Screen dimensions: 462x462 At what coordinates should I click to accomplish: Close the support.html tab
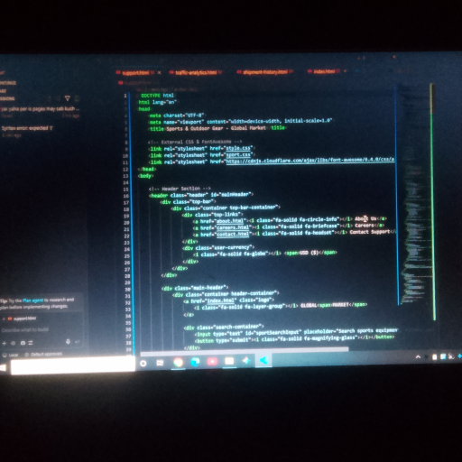[x=160, y=73]
